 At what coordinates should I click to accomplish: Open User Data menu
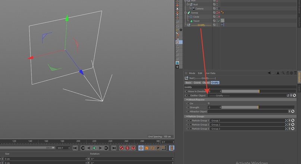point(211,73)
